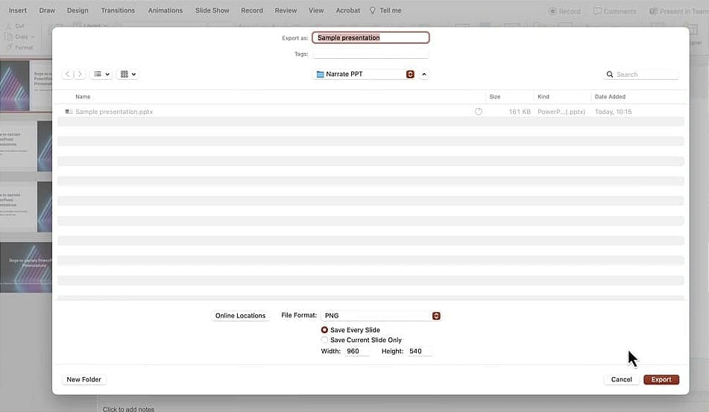Switch to the Design ribbon tab
This screenshot has width=709, height=412.
point(78,10)
